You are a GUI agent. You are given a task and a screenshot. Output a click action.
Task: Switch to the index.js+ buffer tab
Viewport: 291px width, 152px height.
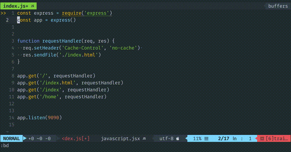click(x=15, y=6)
